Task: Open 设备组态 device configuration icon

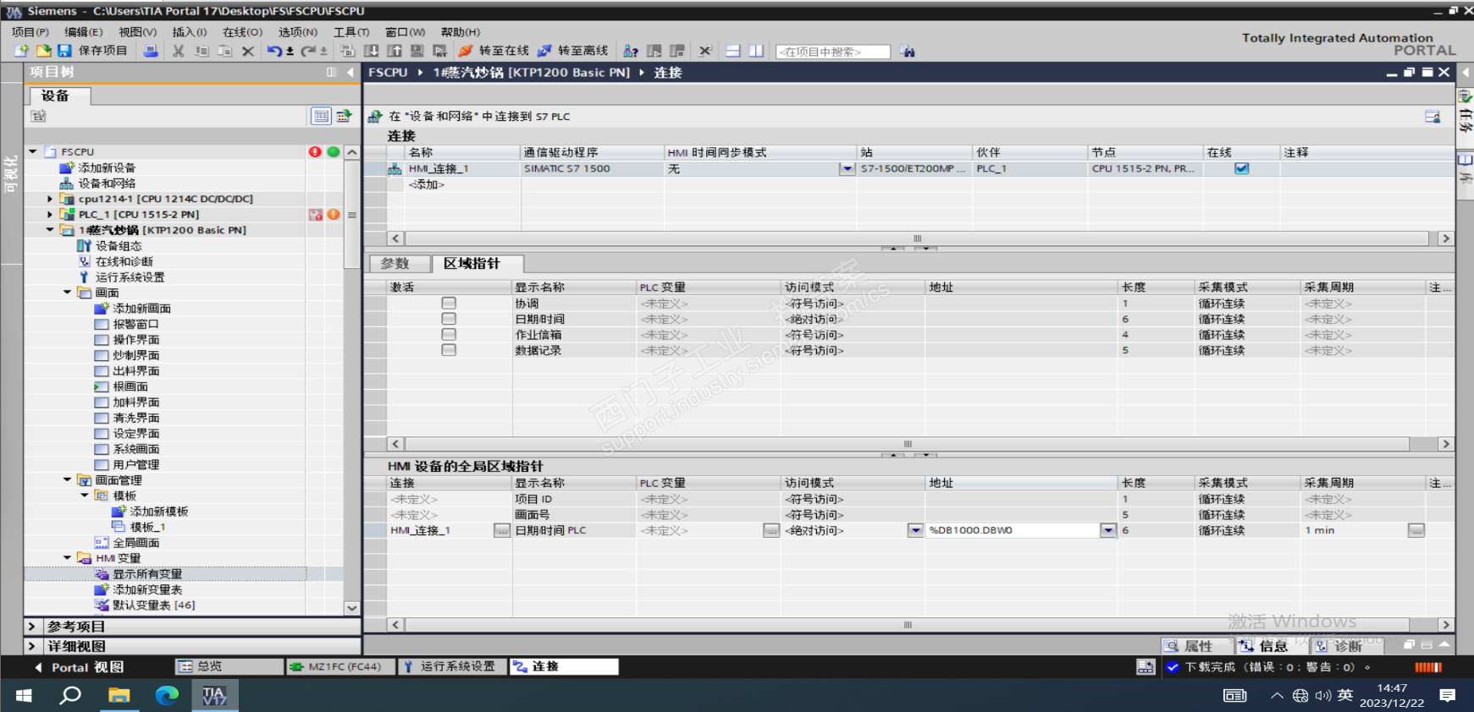Action: (84, 246)
